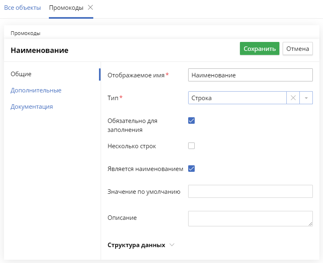
Task: Click the Тип field label
Action: click(x=113, y=98)
